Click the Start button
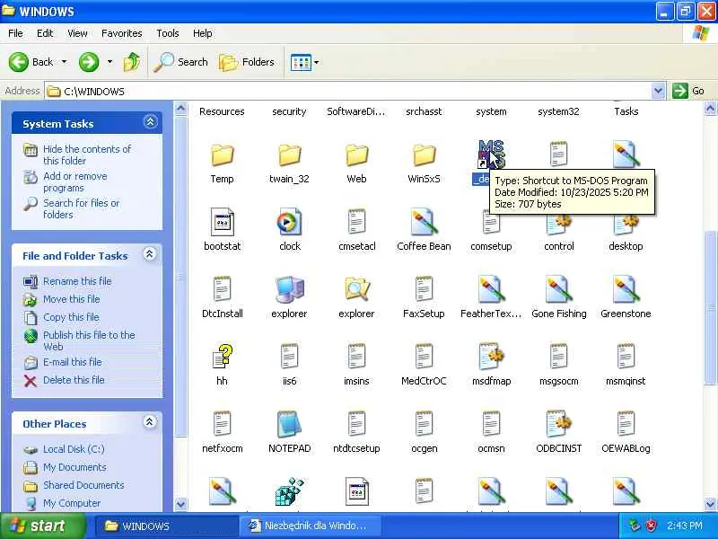The width and height of the screenshot is (718, 539). click(x=42, y=526)
